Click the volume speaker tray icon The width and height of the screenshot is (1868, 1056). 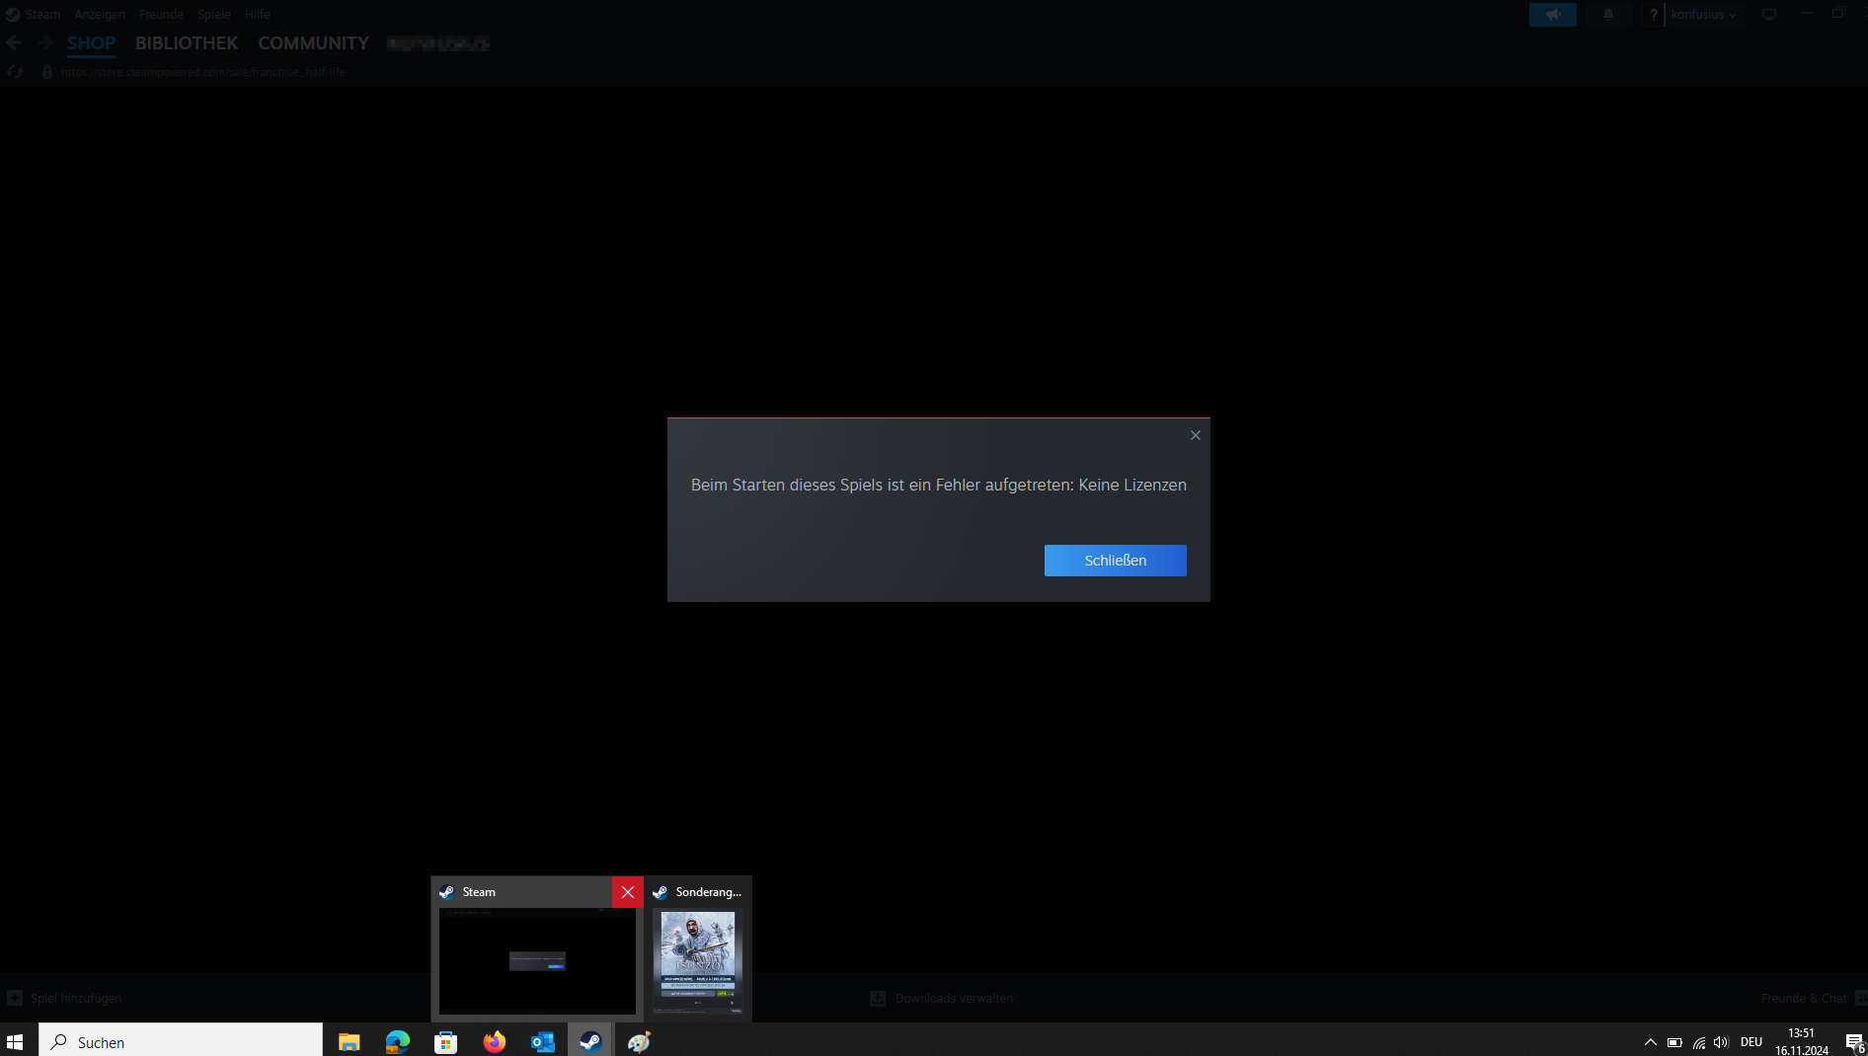coord(1722,1042)
